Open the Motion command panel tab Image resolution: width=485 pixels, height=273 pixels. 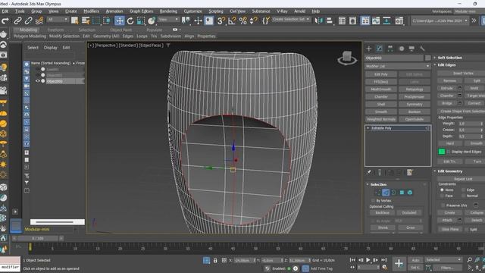[401, 49]
